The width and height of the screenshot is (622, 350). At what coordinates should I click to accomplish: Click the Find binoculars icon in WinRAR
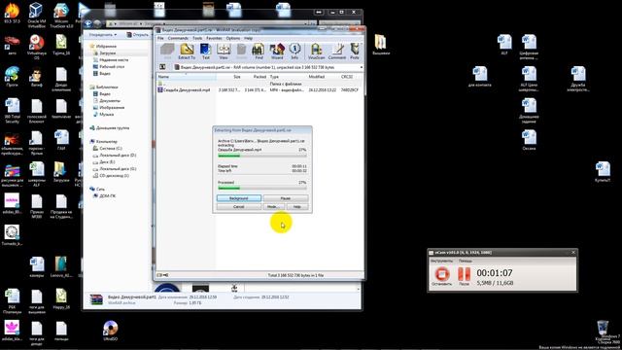tap(259, 52)
